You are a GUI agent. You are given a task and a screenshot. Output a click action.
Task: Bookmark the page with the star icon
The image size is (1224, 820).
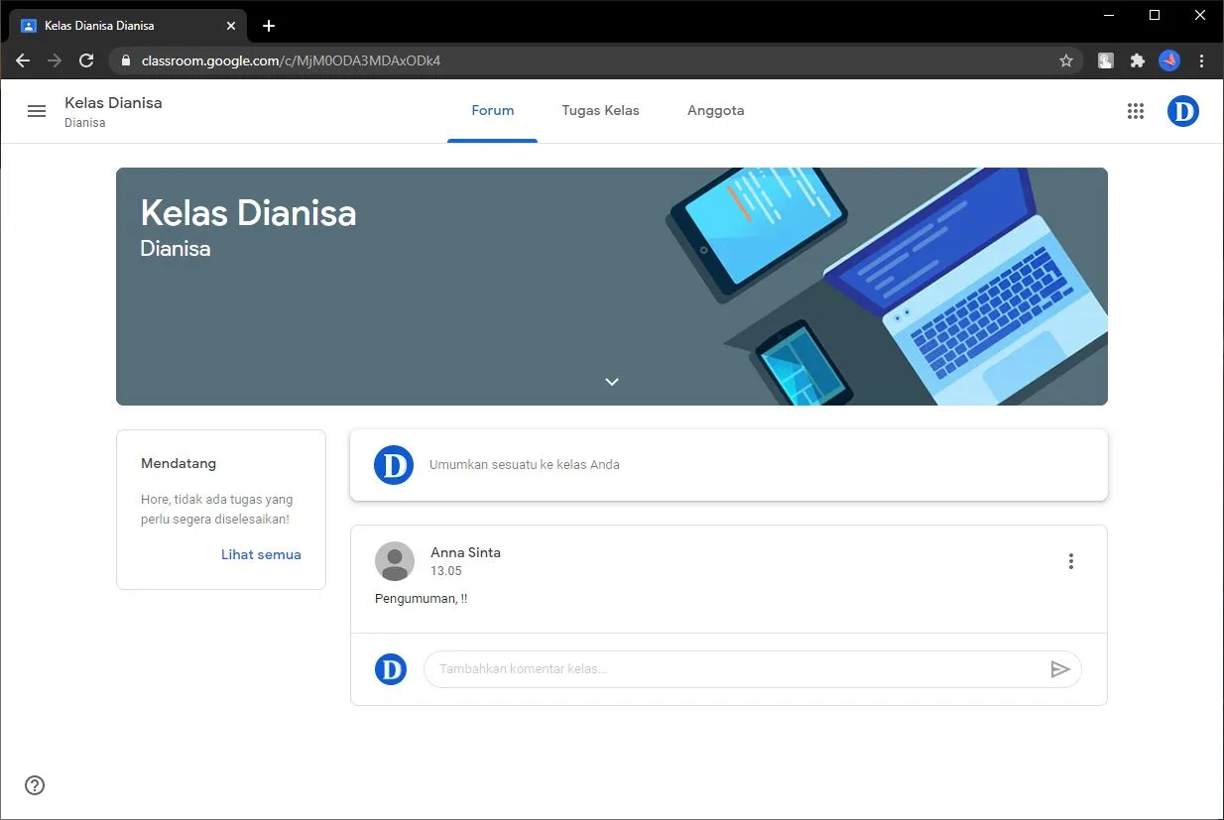(1066, 60)
